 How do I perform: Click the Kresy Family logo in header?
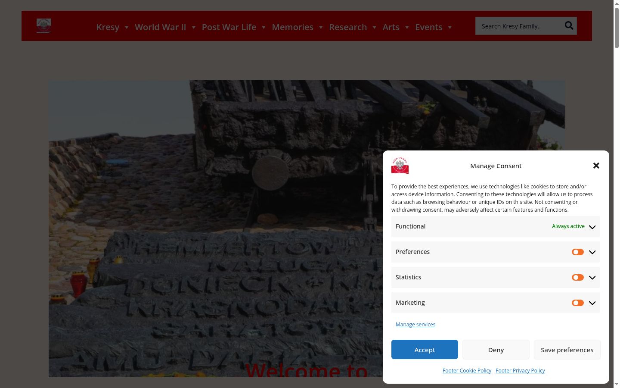point(44,26)
